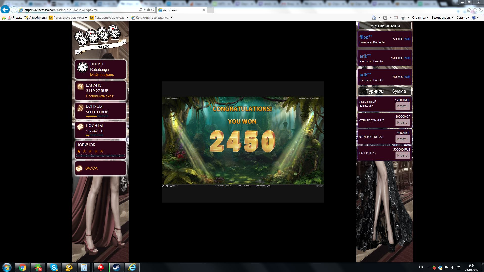This screenshot has width=484, height=272.
Task: Open the address bar autocomplete dropdown arrow
Action: [x=144, y=10]
